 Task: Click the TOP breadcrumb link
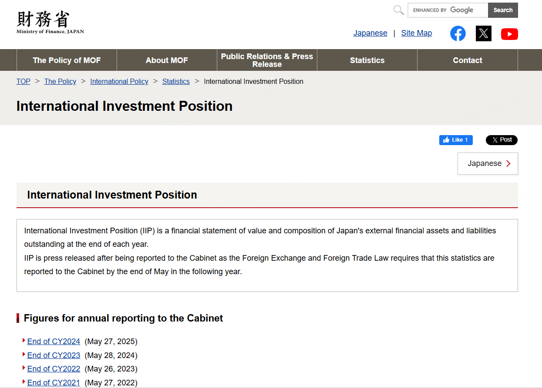24,82
